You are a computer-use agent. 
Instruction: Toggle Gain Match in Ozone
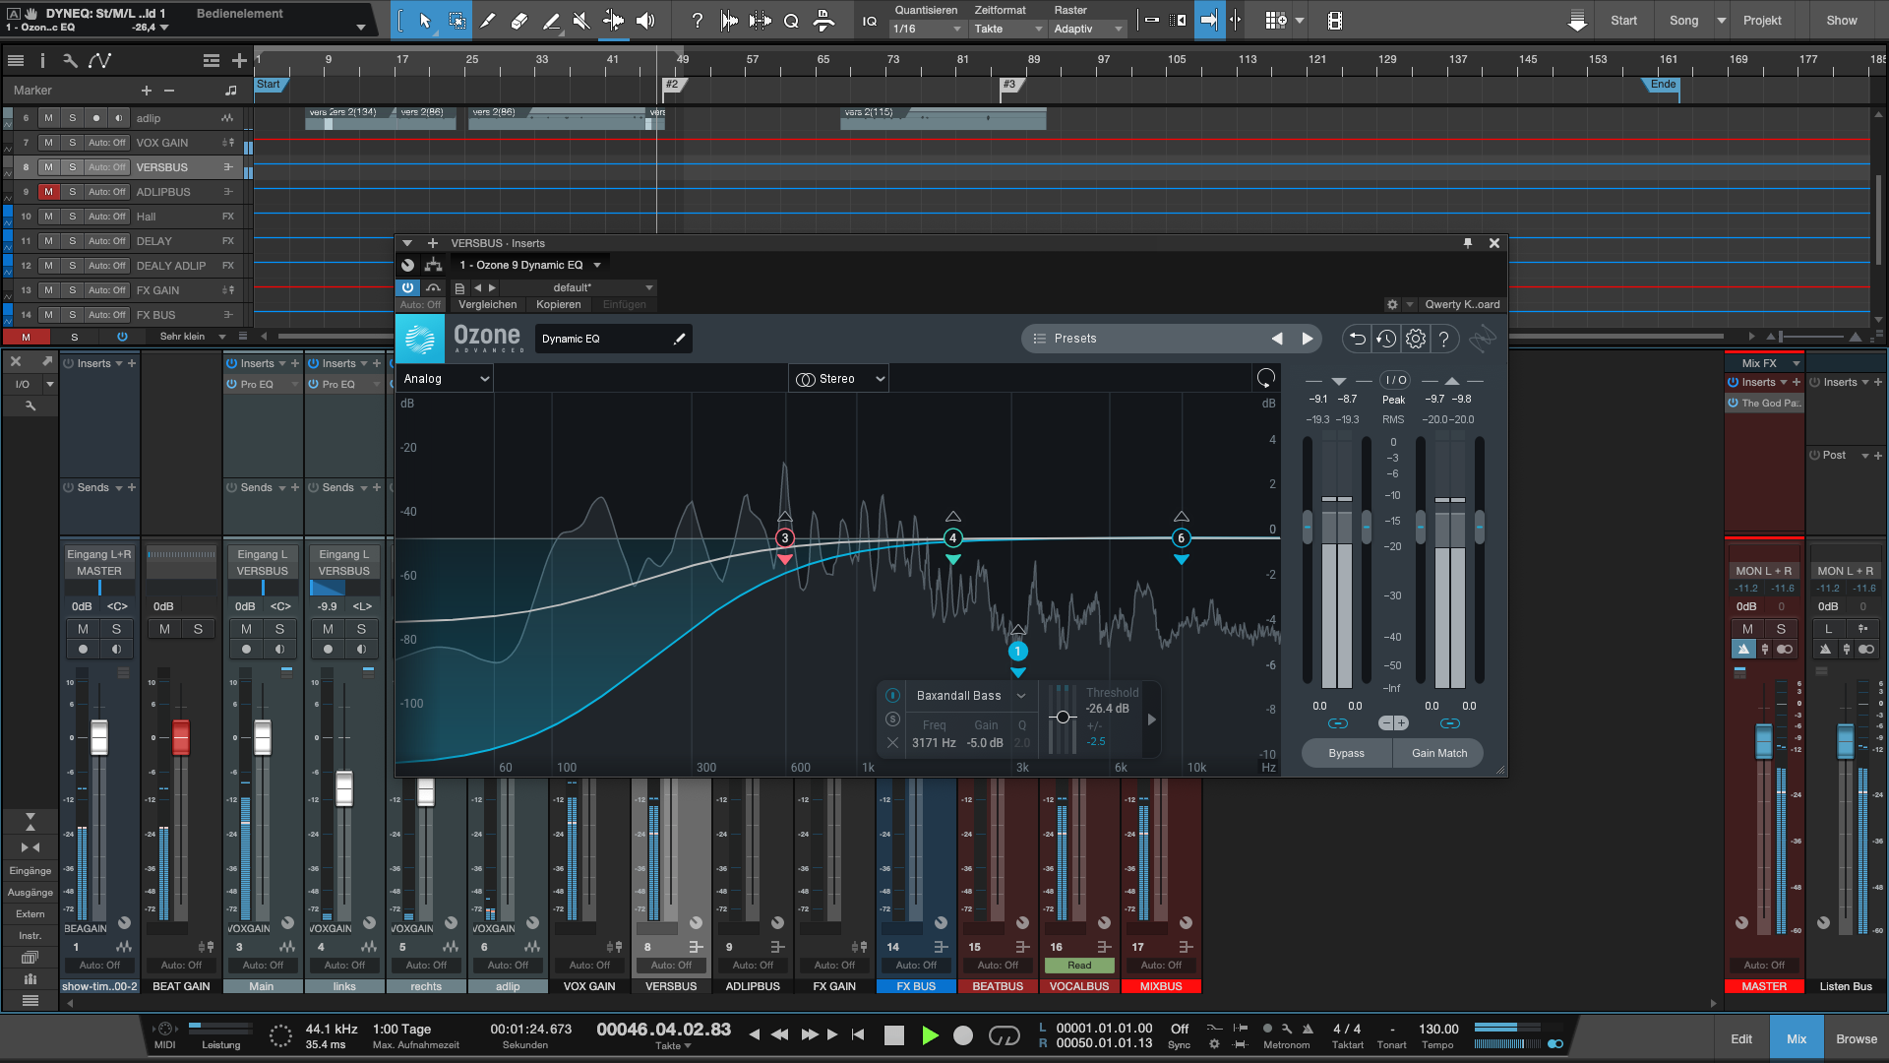(1438, 753)
